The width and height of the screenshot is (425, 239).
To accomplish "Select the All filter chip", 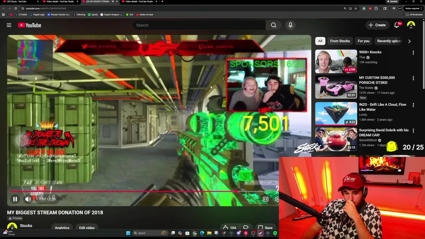I will point(320,41).
